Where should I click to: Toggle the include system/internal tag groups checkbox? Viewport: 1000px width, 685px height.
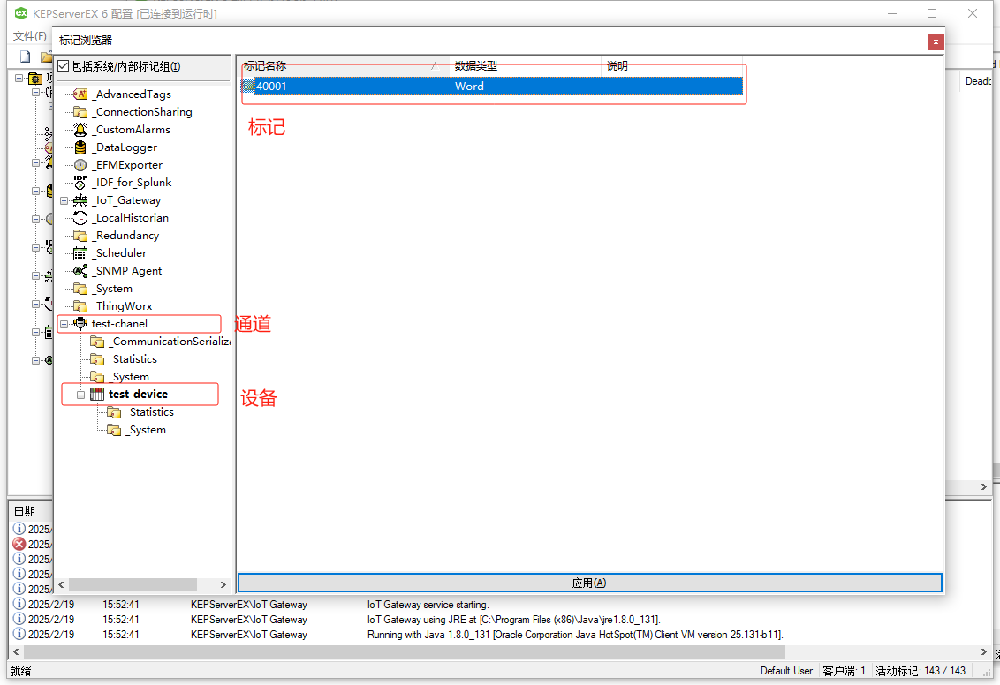click(63, 66)
